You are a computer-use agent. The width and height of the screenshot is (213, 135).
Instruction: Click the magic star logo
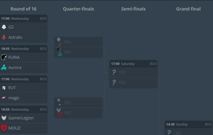click(x=4, y=98)
